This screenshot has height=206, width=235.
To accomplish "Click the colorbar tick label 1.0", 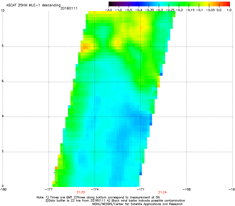I will click(229, 10).
